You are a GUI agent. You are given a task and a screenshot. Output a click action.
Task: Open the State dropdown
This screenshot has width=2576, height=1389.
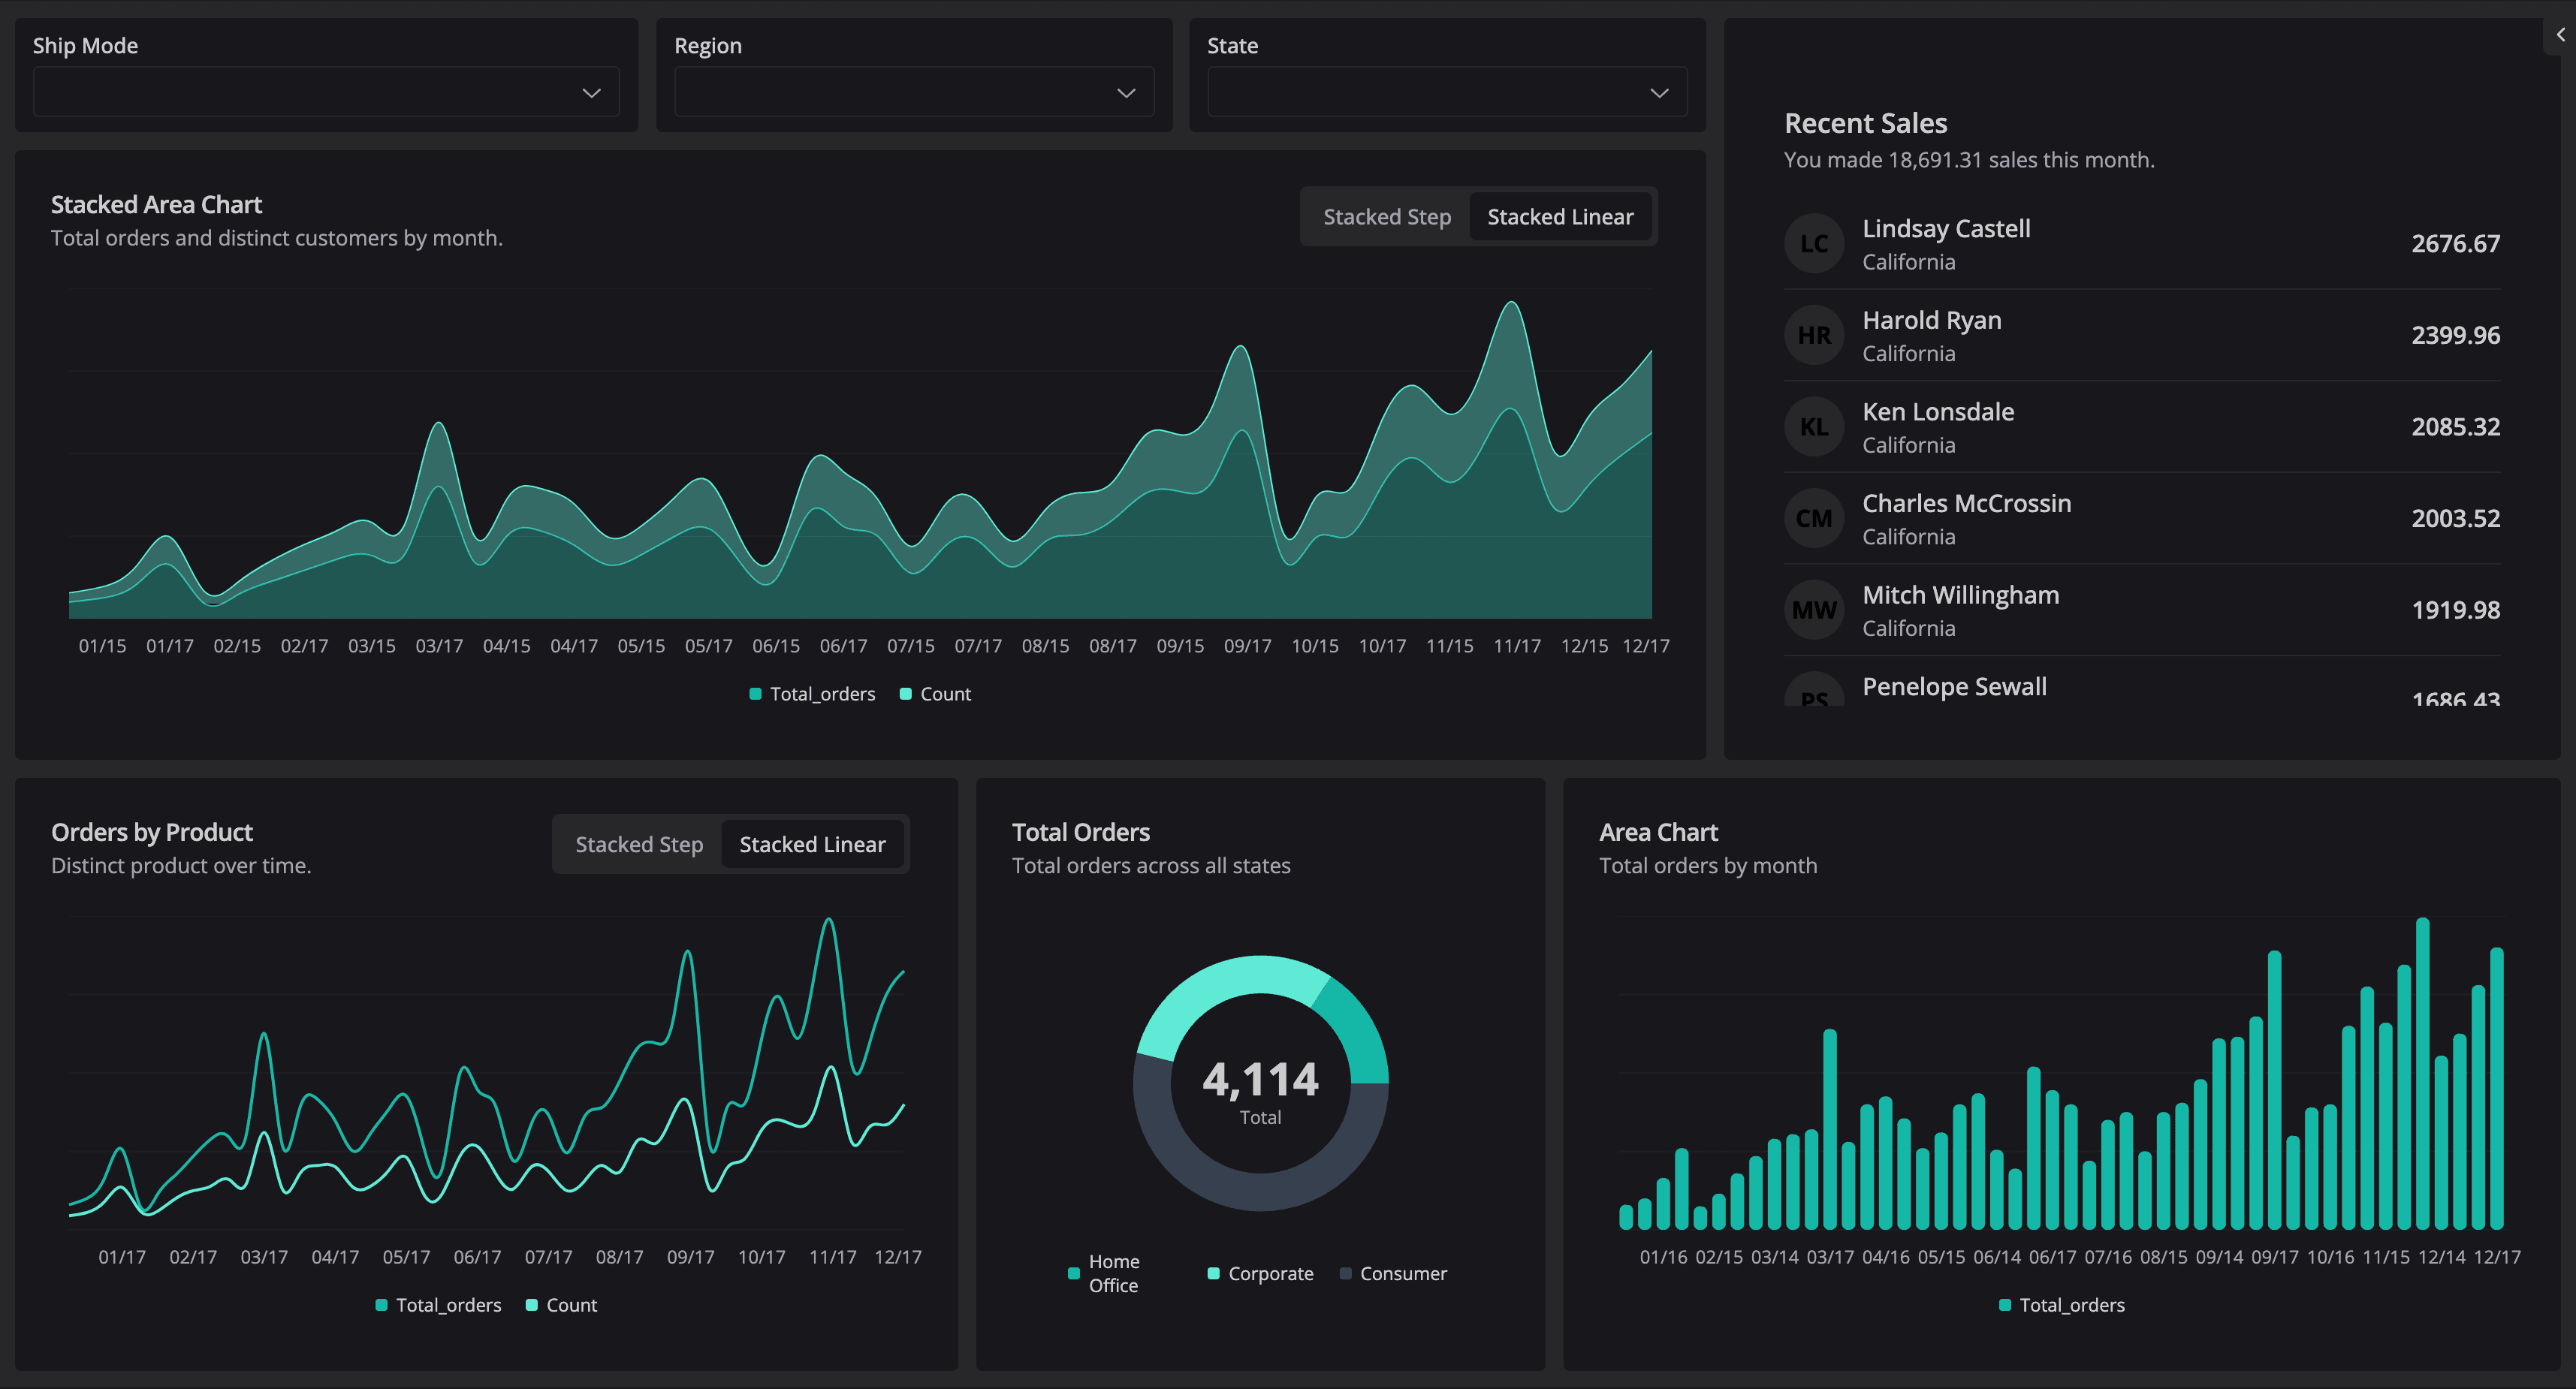tap(1447, 92)
